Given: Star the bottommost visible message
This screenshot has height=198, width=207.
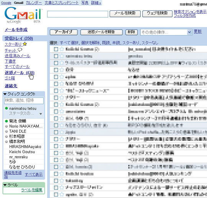Looking at the screenshot, I should coord(62,194).
